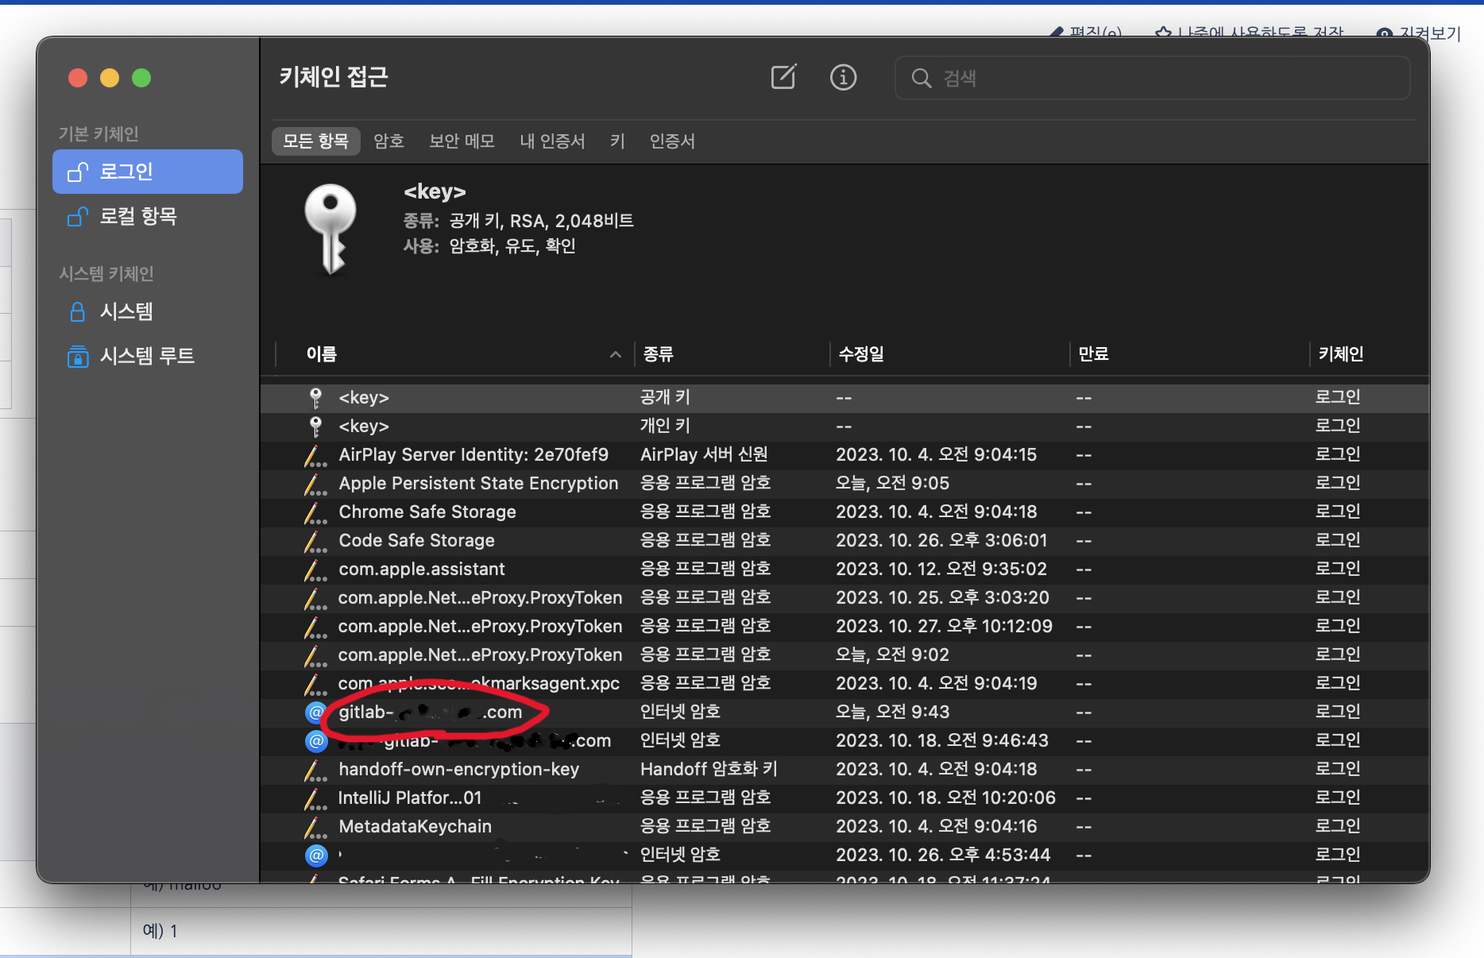Click the "AirPlay 서버 신원" type cell
The width and height of the screenshot is (1484, 958).
click(704, 454)
